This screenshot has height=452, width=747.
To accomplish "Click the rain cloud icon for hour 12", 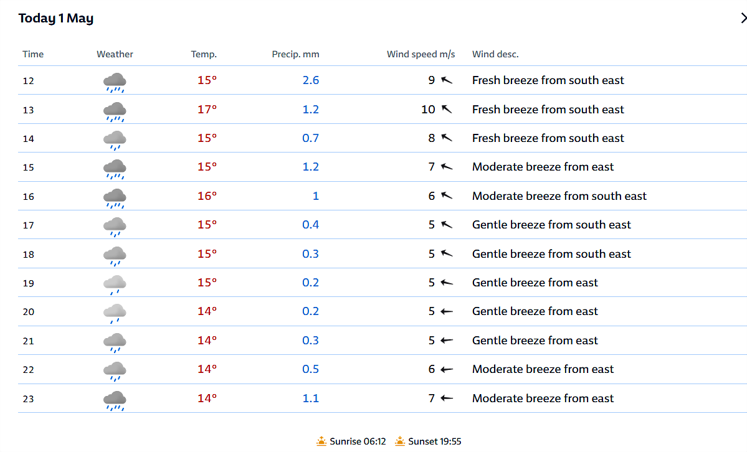I will click(x=115, y=82).
